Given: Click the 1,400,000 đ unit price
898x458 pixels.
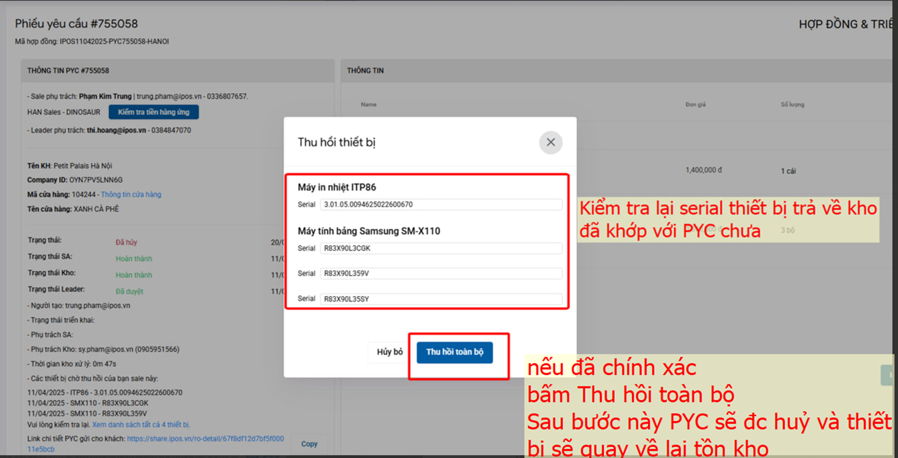Looking at the screenshot, I should tap(704, 170).
